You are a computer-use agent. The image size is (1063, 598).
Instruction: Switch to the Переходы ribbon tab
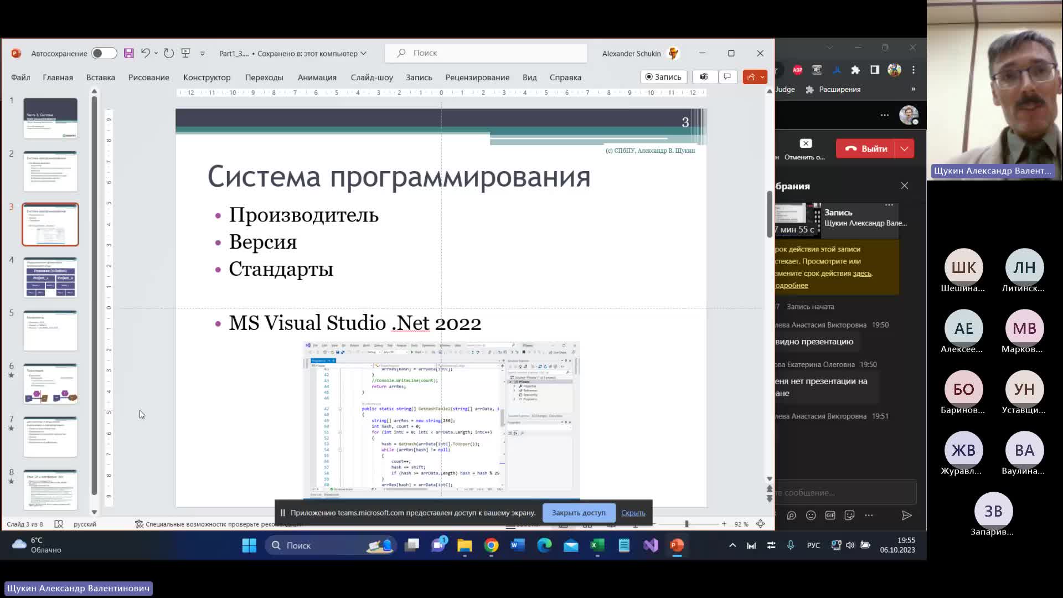(264, 78)
